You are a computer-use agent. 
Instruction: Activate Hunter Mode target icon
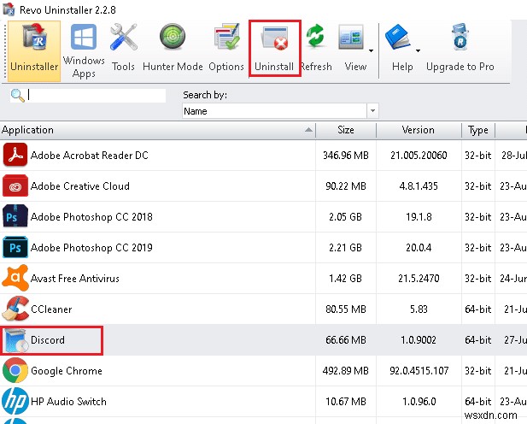(173, 37)
